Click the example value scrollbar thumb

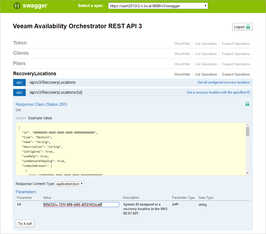248,131
